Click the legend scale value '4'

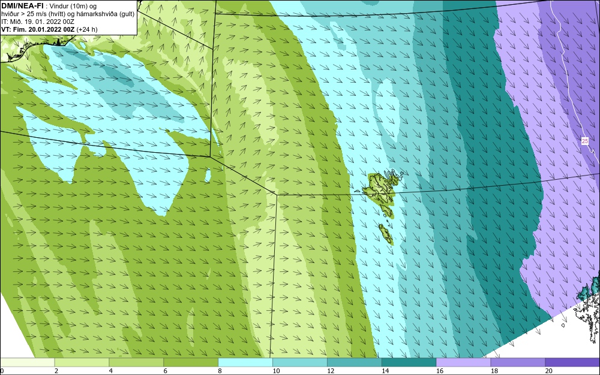(x=110, y=371)
